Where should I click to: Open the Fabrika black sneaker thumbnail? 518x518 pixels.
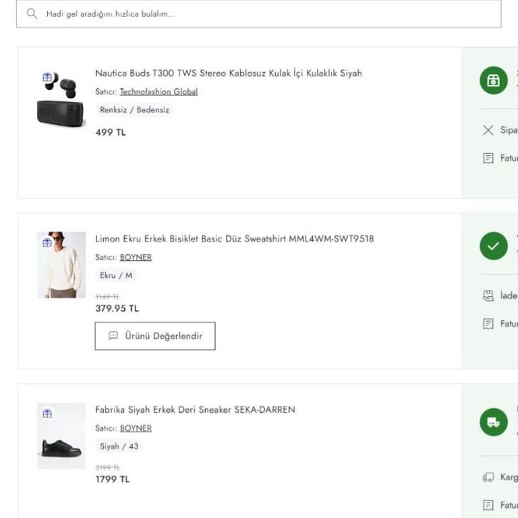[x=61, y=436]
